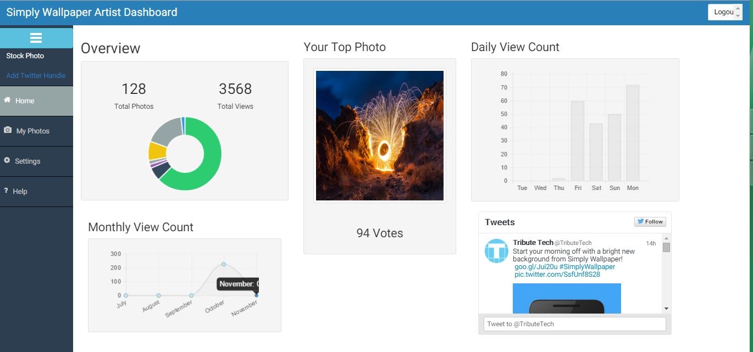
Task: Click the Tweets scrollbar down arrow
Action: coord(666,309)
